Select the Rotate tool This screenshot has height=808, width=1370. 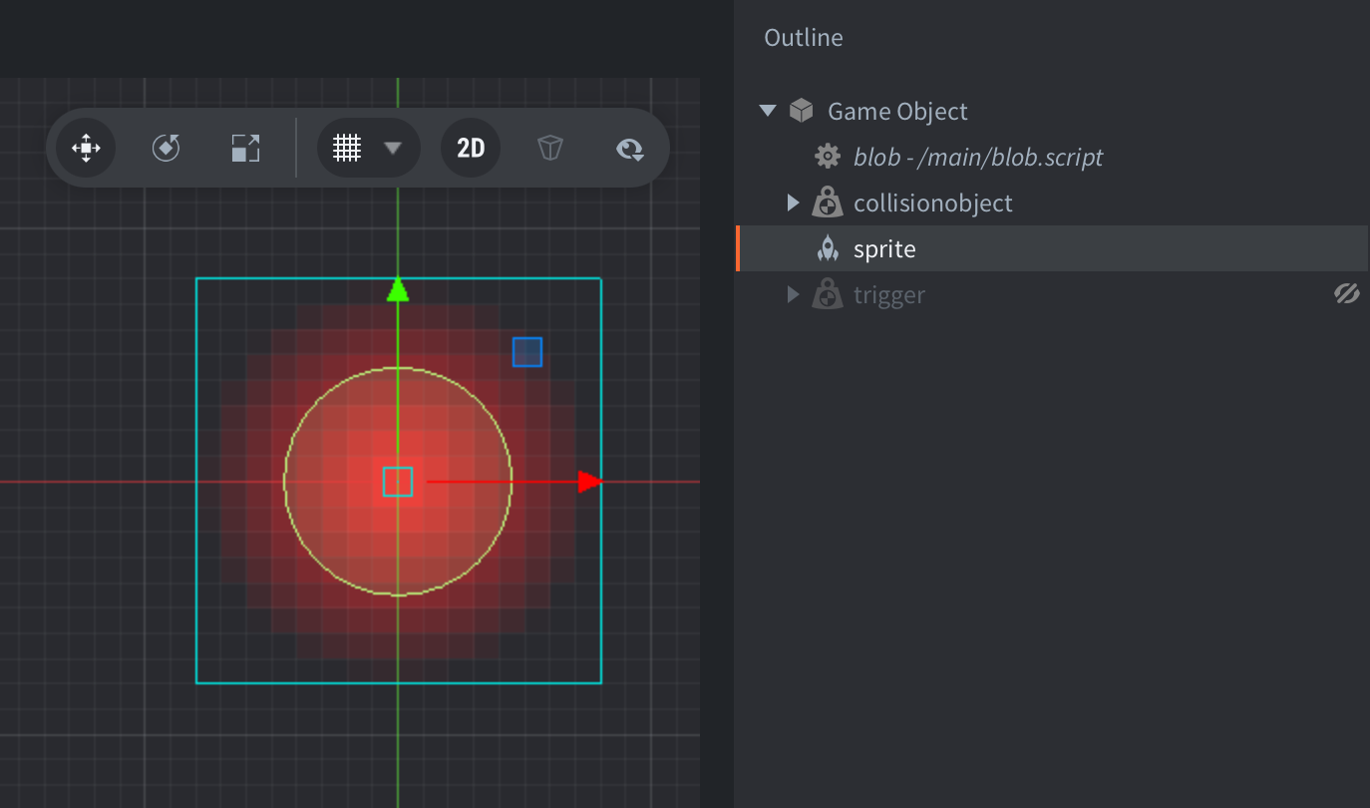[166, 149]
